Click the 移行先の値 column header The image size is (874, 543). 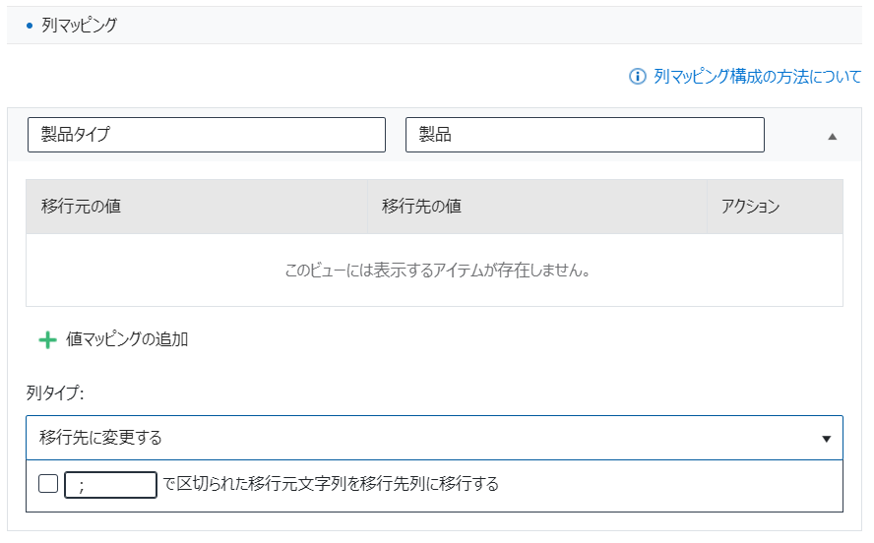pos(536,207)
